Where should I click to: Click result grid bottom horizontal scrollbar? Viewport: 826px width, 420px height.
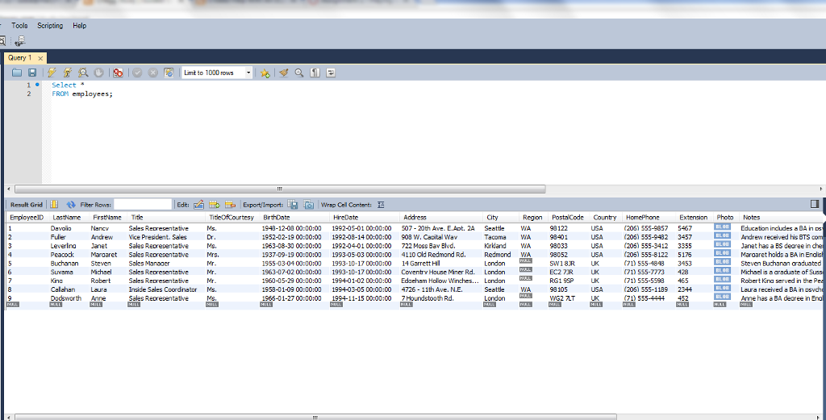point(315,417)
